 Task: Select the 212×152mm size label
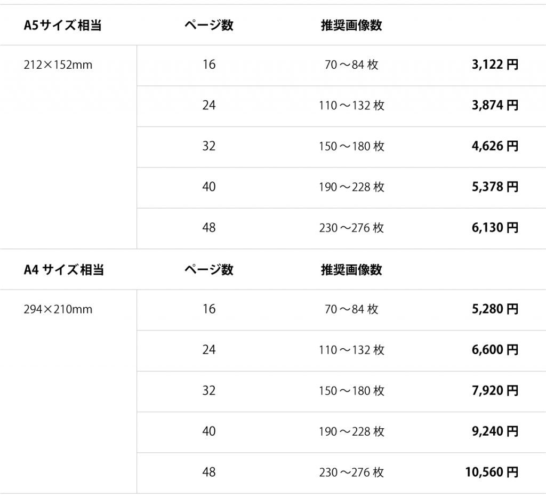point(58,65)
